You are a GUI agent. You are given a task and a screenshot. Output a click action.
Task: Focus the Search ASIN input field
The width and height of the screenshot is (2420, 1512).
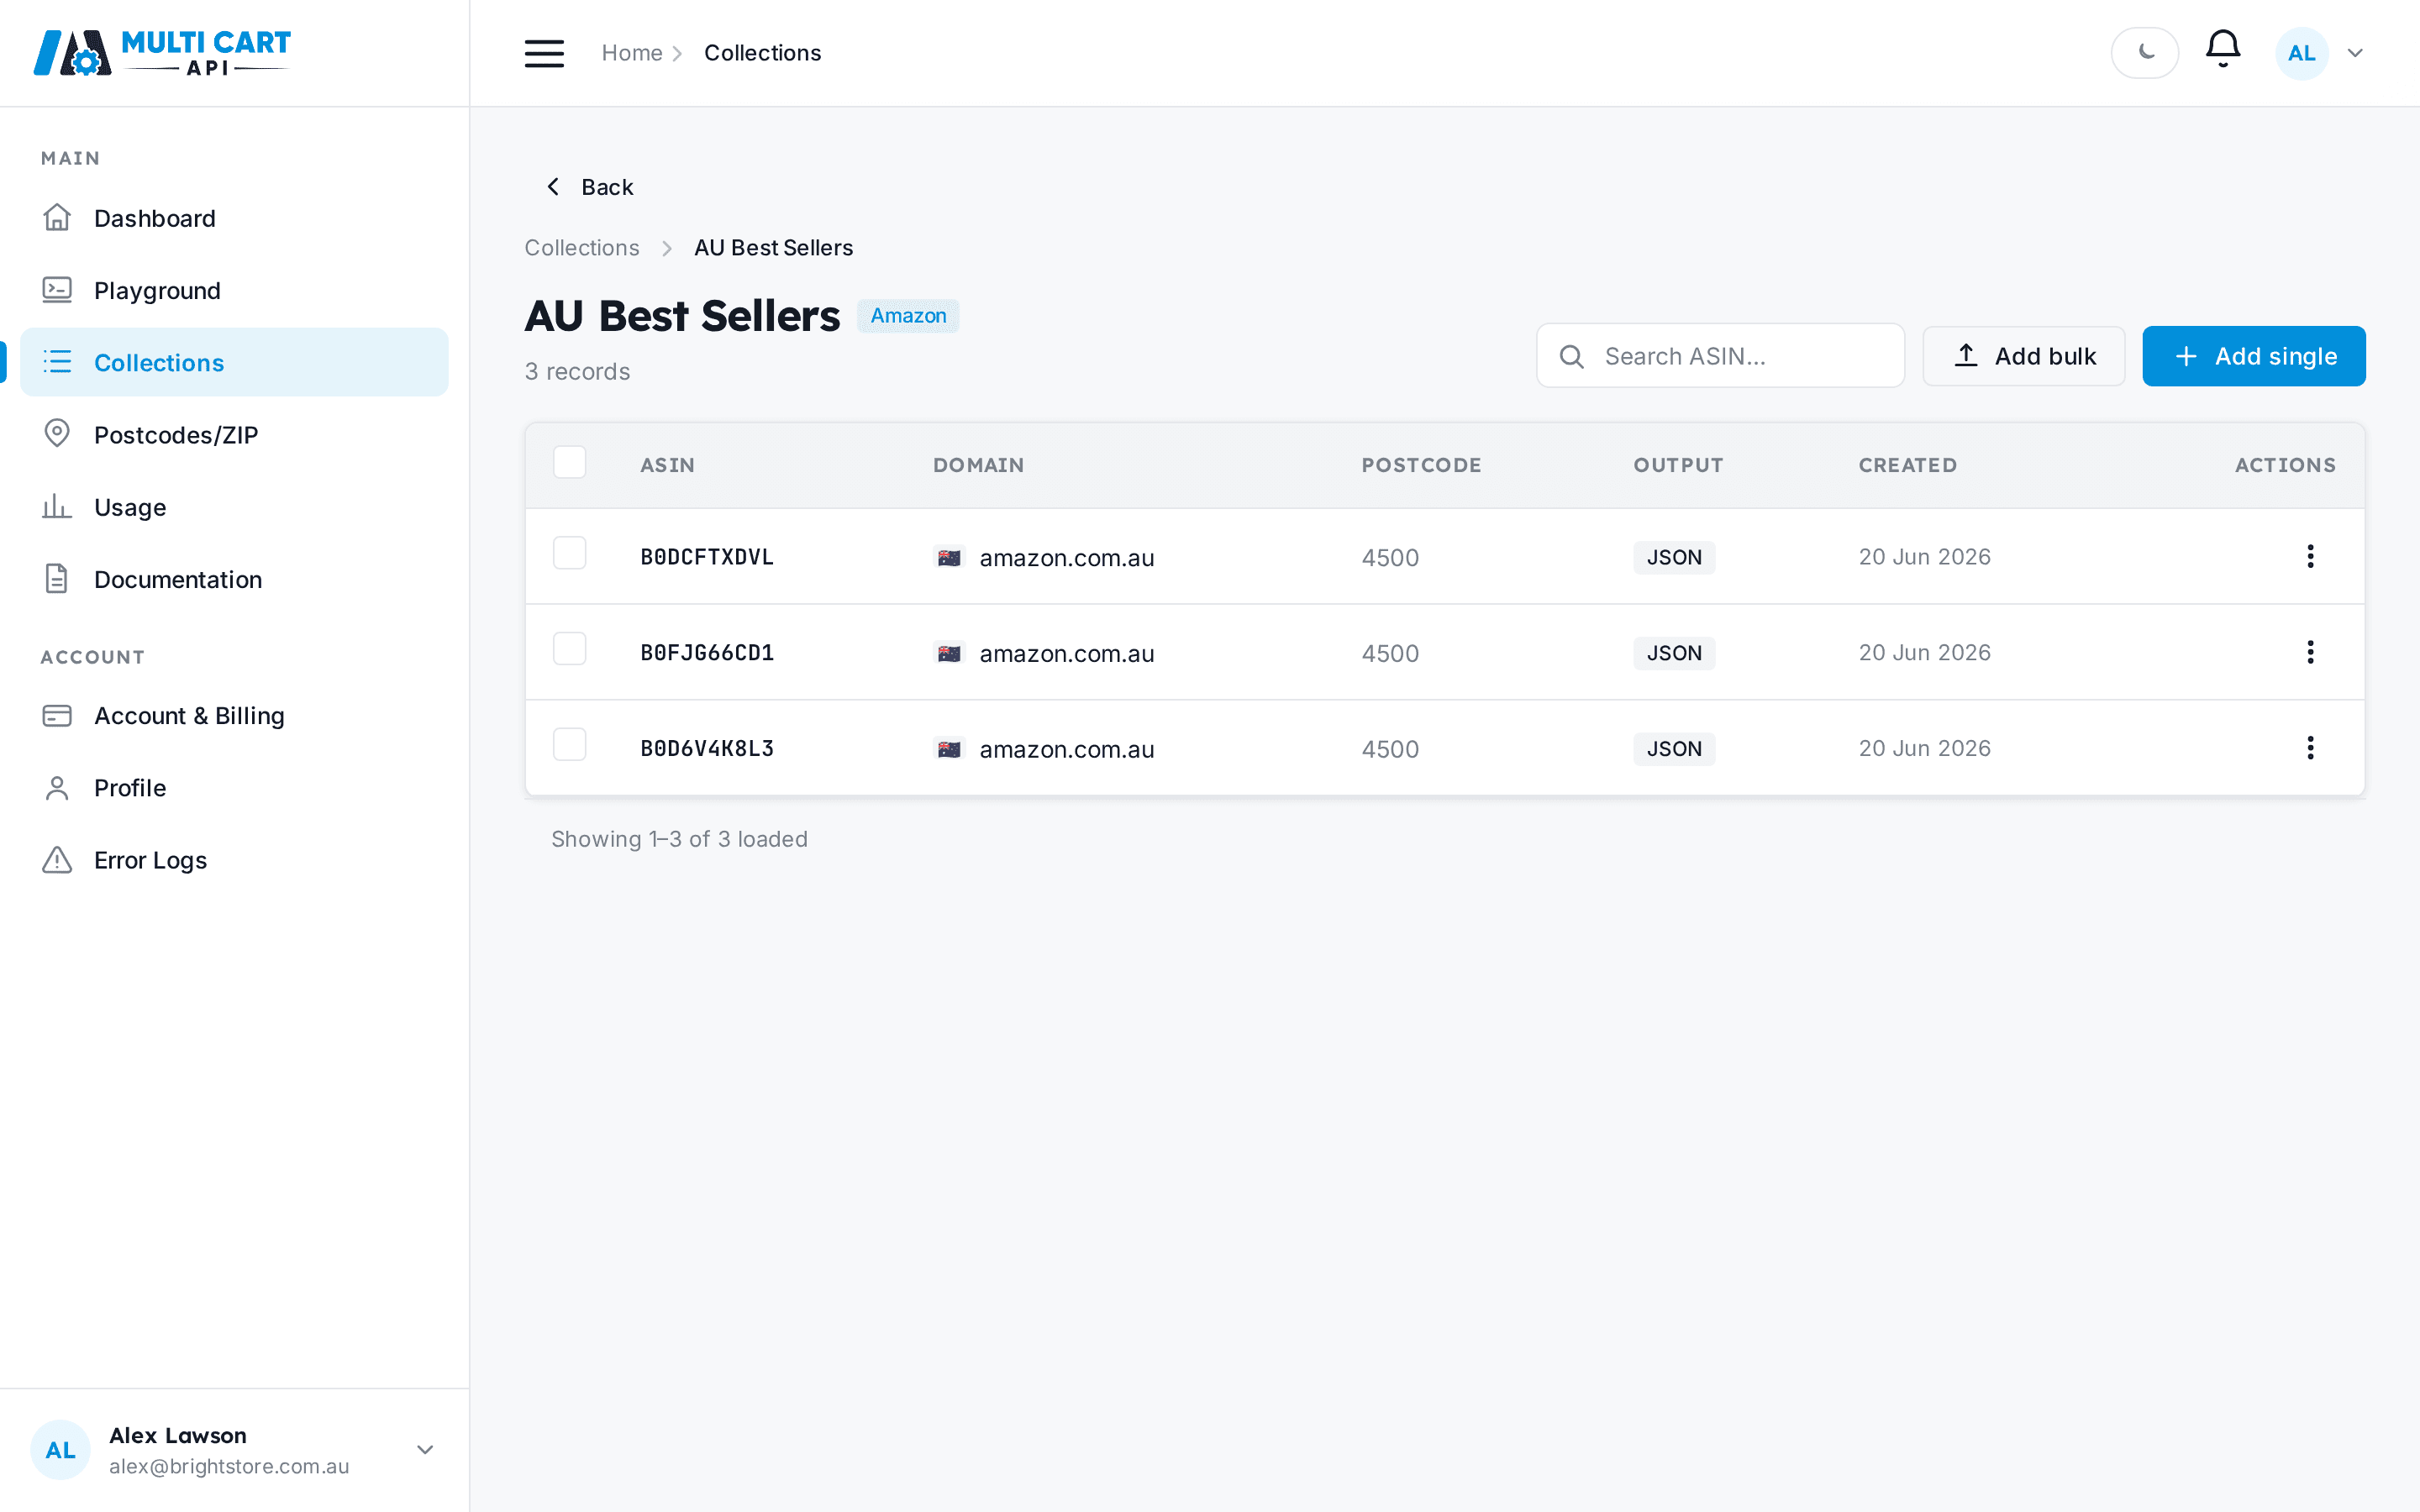point(1720,356)
